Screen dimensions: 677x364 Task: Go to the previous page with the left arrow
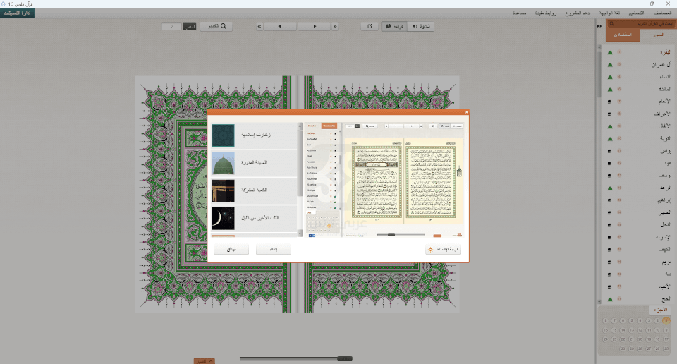pos(279,26)
